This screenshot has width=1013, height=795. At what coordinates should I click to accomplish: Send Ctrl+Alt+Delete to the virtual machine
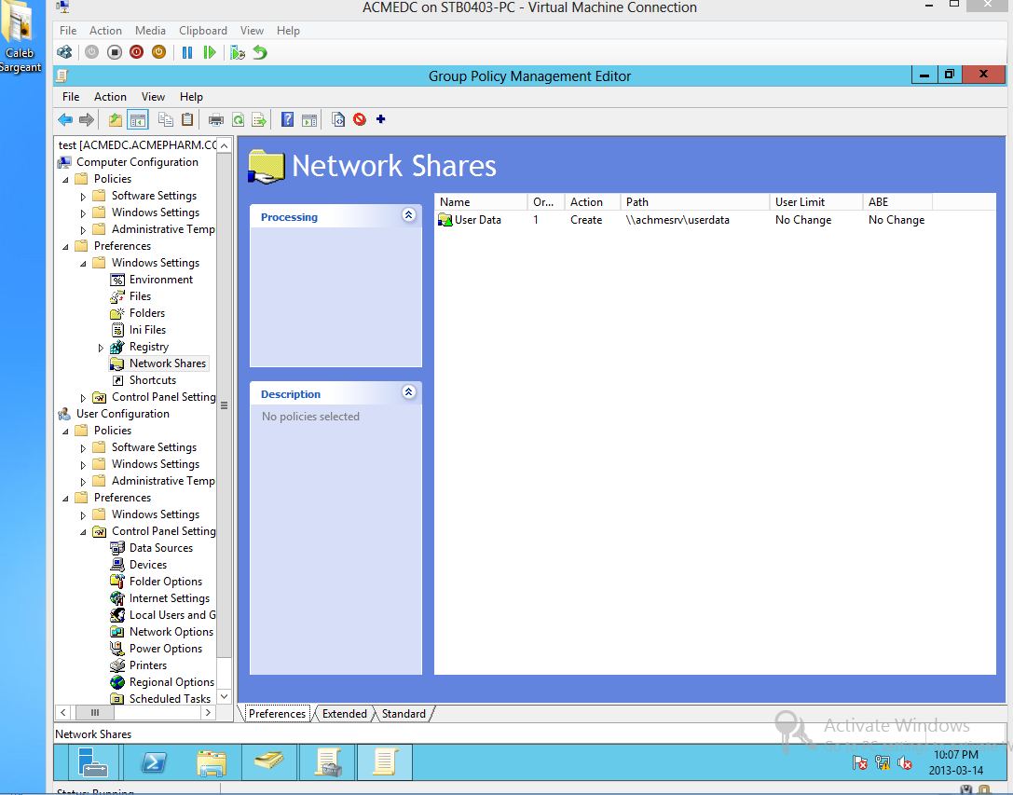(64, 52)
